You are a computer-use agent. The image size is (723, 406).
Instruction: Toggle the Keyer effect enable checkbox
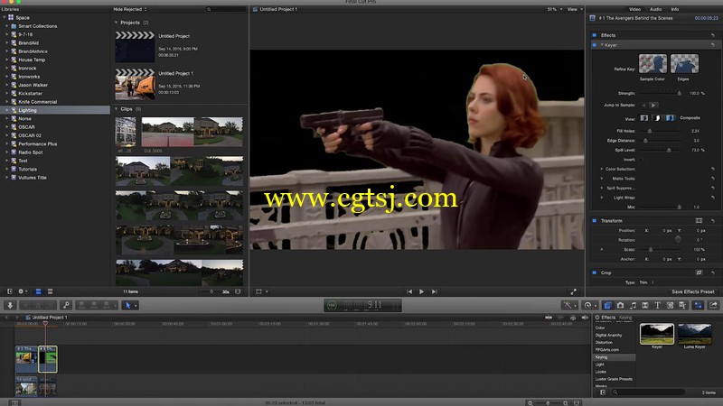tap(595, 45)
